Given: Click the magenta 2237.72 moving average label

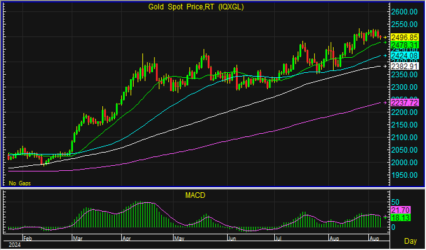Looking at the screenshot, I should [405, 102].
